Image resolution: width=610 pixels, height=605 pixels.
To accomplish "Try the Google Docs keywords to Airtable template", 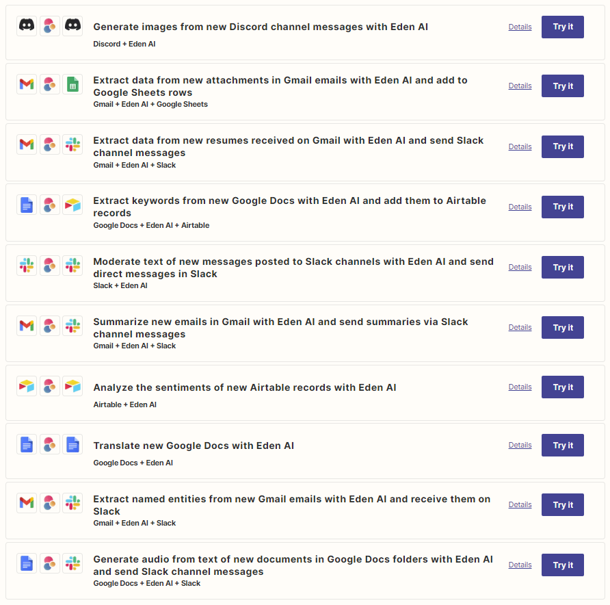I will [x=563, y=207].
